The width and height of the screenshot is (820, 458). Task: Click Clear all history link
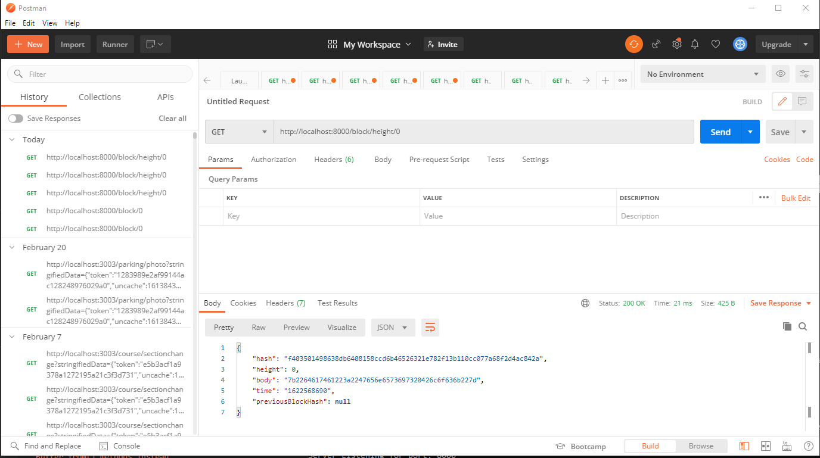pyautogui.click(x=172, y=119)
